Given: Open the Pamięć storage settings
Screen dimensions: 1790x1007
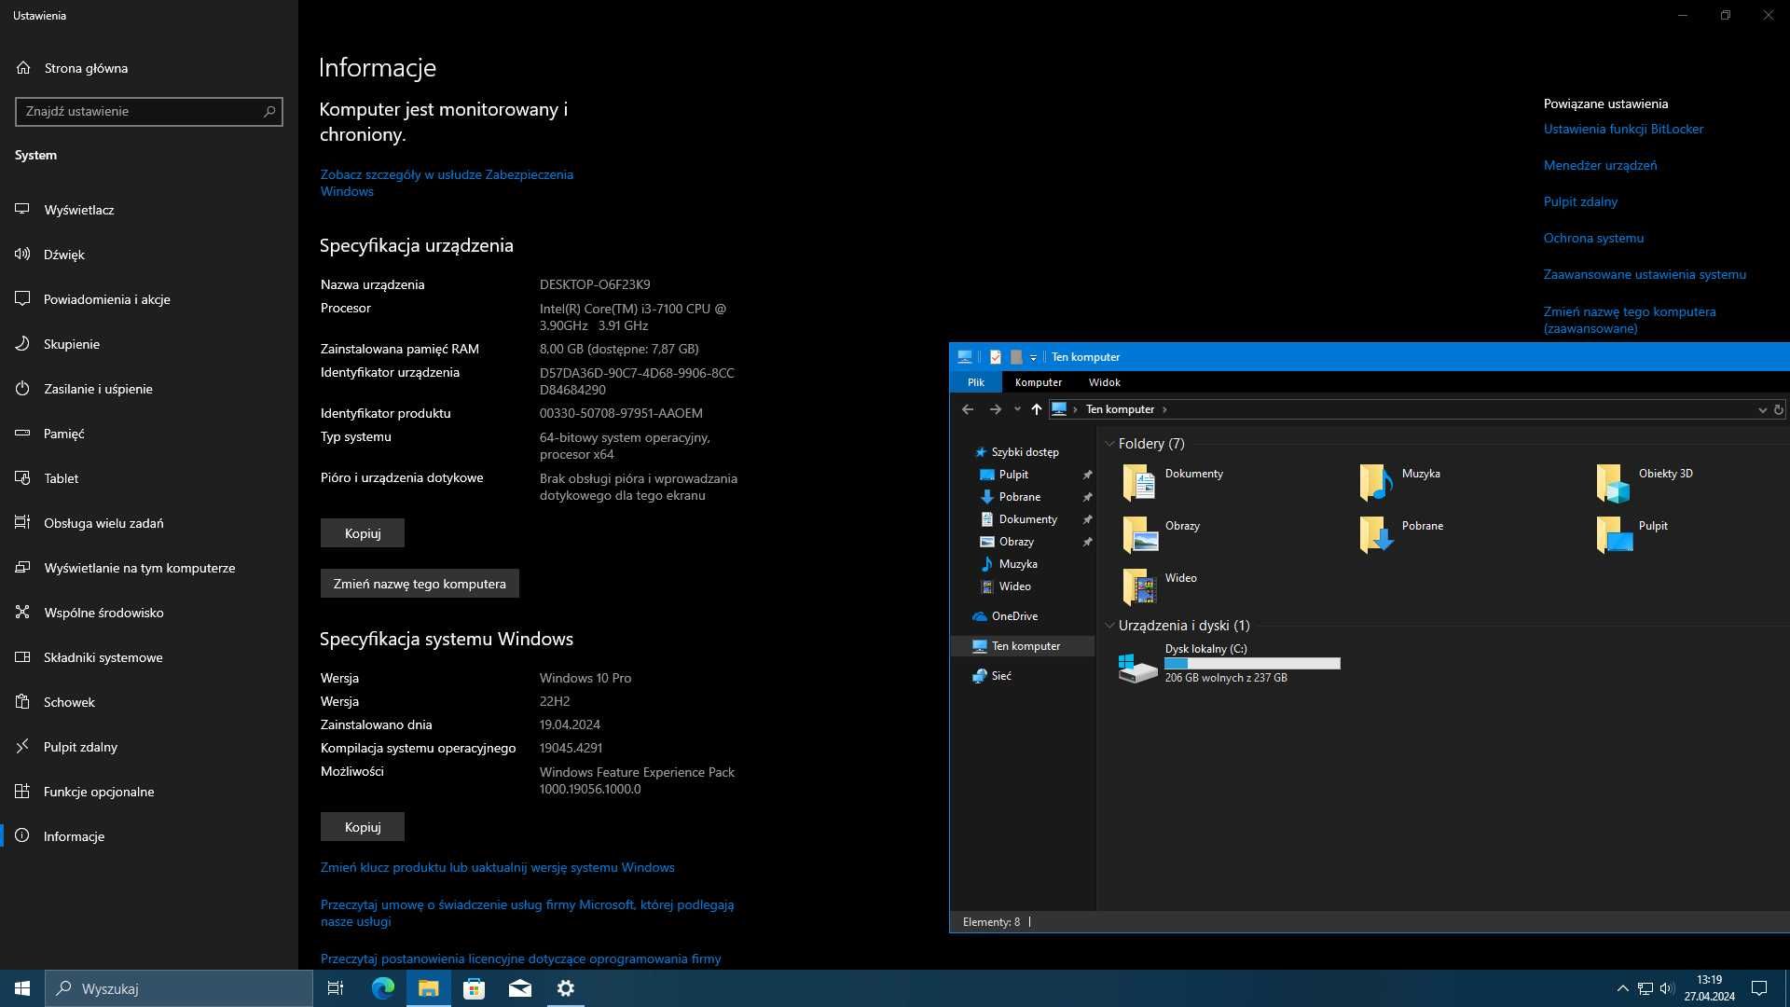Looking at the screenshot, I should [x=149, y=434].
